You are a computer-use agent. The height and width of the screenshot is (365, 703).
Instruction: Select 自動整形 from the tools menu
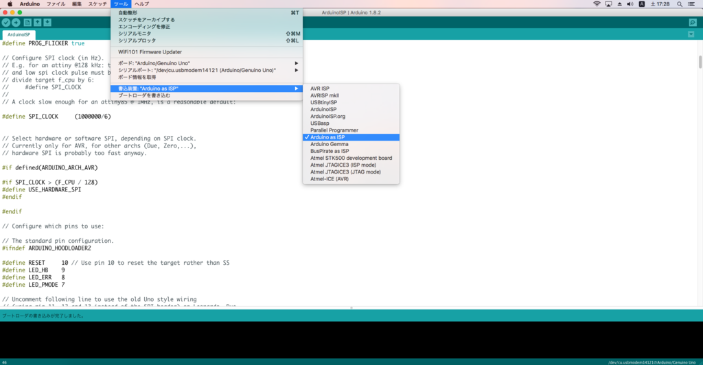[x=206, y=13]
